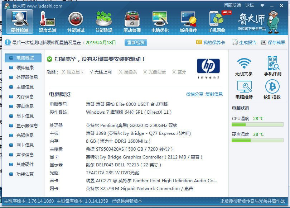Click the Windows 7 旗舰版 operating system value
290x208 pixels.
click(129, 112)
